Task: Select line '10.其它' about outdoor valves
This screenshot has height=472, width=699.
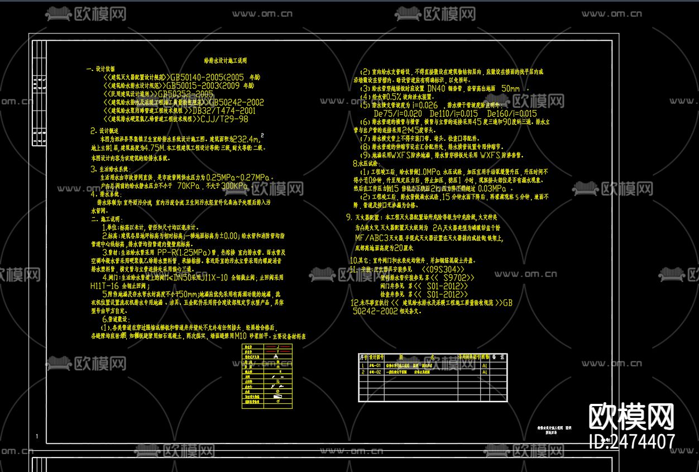Action: pyautogui.click(x=411, y=260)
